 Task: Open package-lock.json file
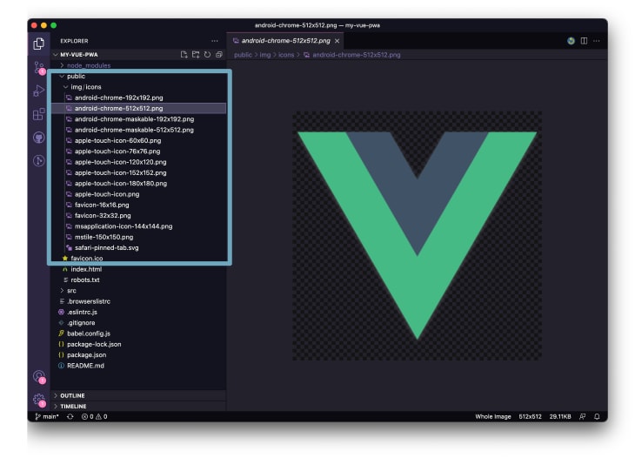pyautogui.click(x=139, y=345)
